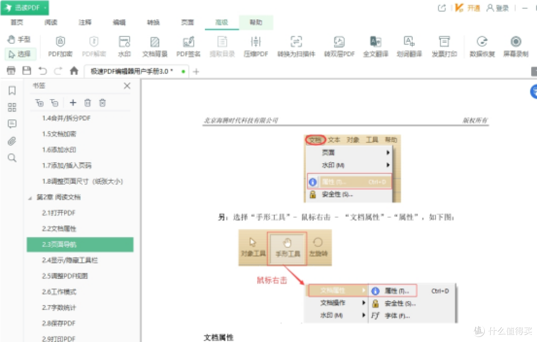
Task: Open the 数据恢复 data recovery tool
Action: [x=482, y=46]
